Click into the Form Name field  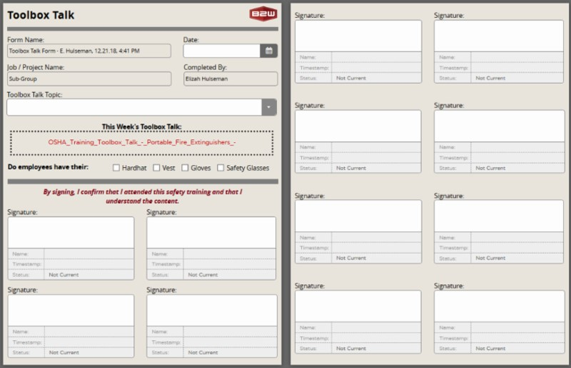coord(89,51)
